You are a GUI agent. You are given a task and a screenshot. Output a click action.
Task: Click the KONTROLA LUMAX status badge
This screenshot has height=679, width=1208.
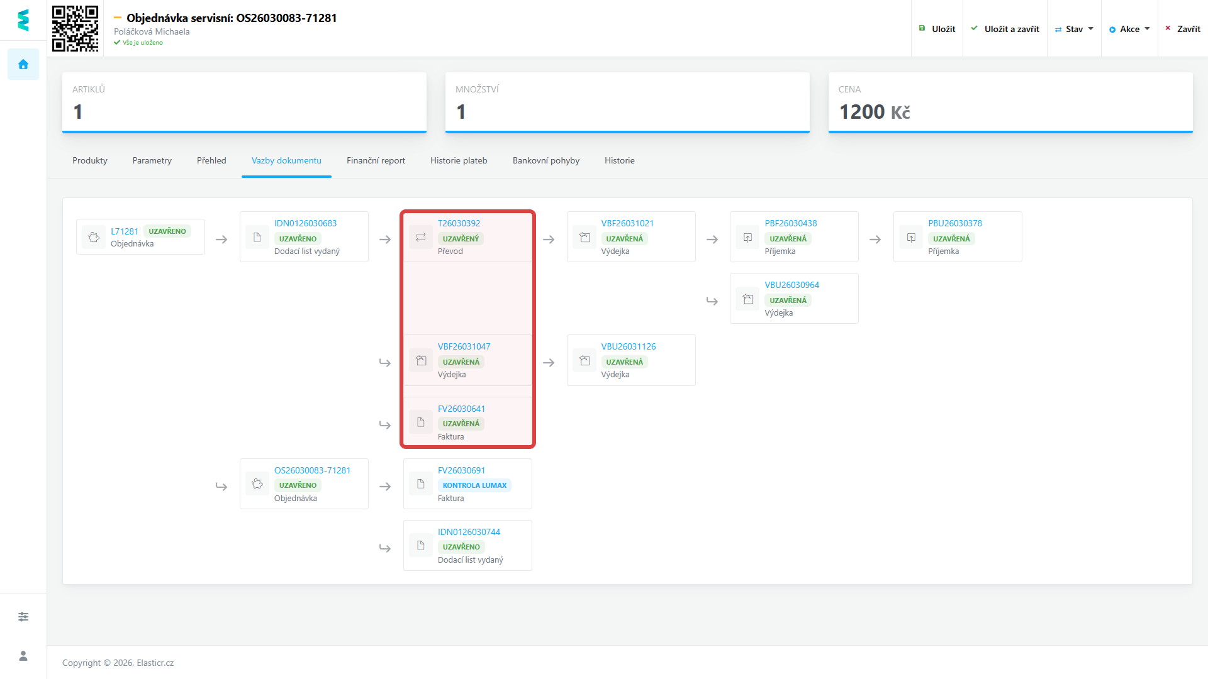click(474, 485)
